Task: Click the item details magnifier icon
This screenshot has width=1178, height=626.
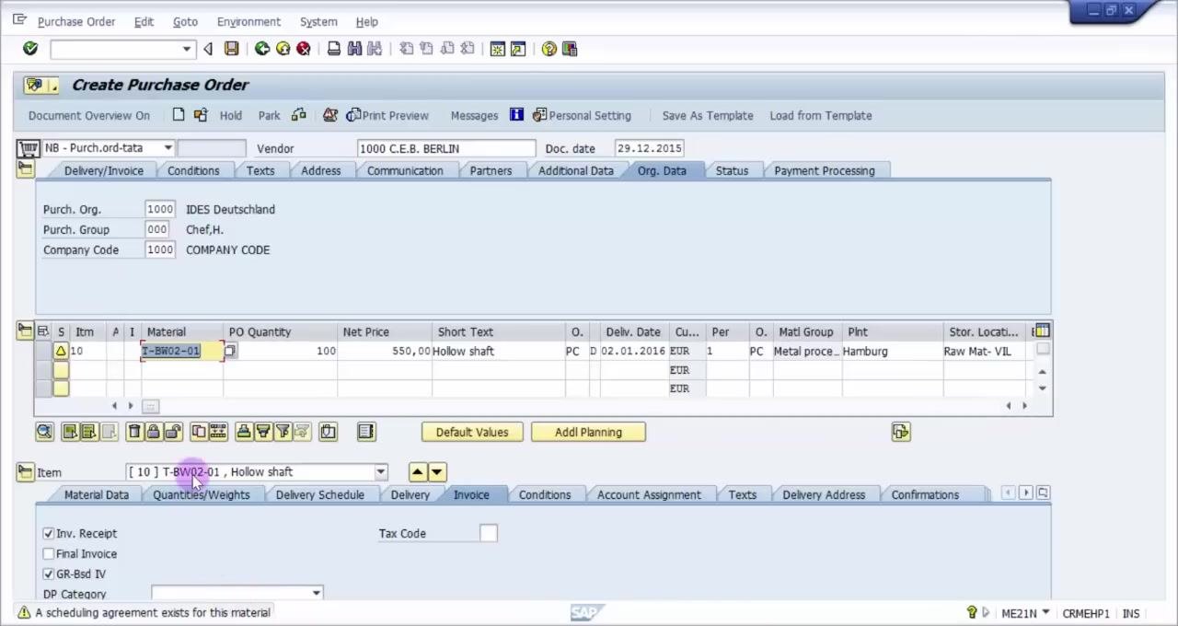Action: tap(44, 432)
